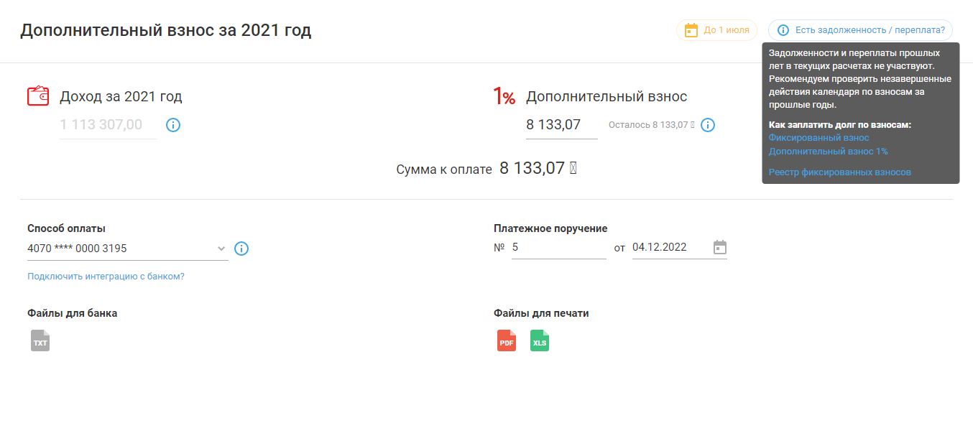The image size is (973, 431).
Task: Click the red 1% contribution icon
Action: tap(504, 96)
